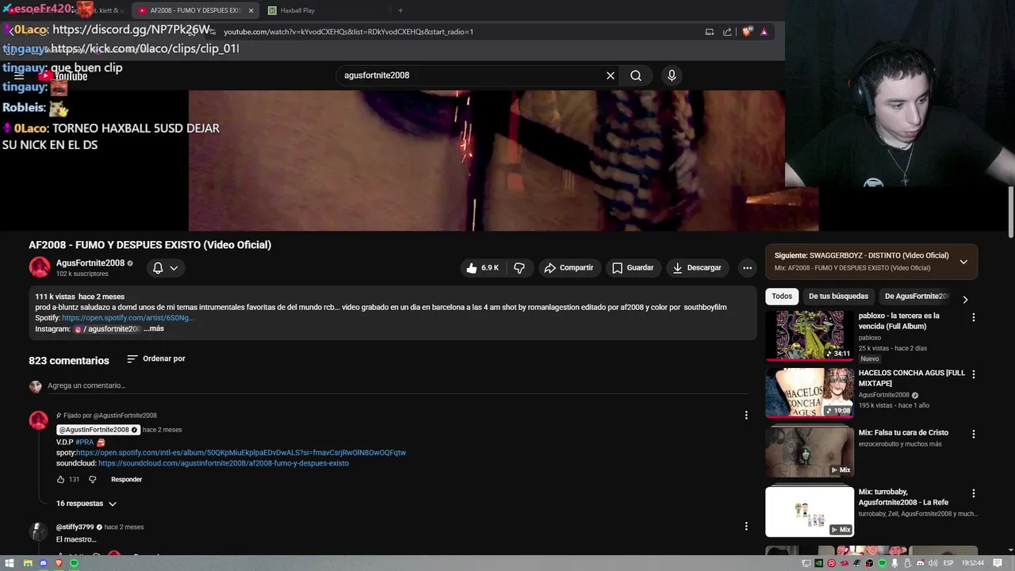Screen dimensions: 1015x571
Task: Start voice search with microphone icon
Action: [672, 75]
